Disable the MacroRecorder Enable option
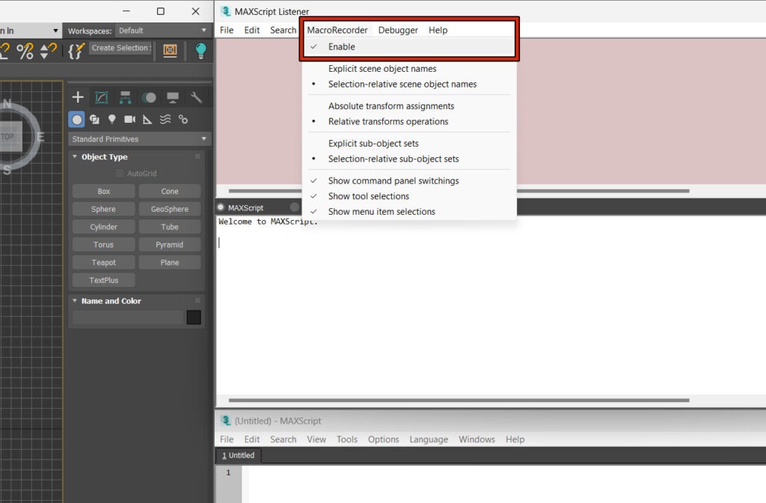766x503 pixels. tap(341, 46)
